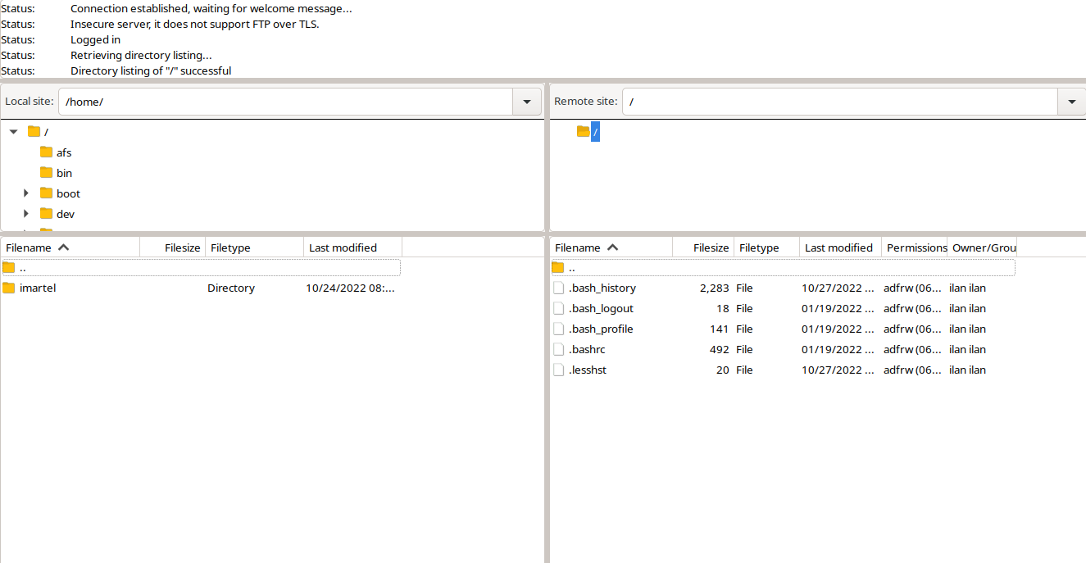Click the remote root folder icon
The height and width of the screenshot is (563, 1086).
click(x=584, y=131)
